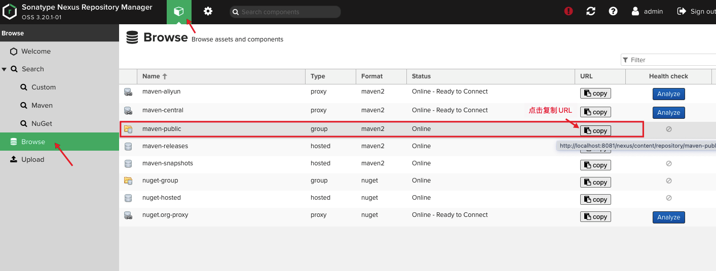Analyze the maven-aliyun repository
Viewport: 716px width, 271px height.
click(668, 94)
